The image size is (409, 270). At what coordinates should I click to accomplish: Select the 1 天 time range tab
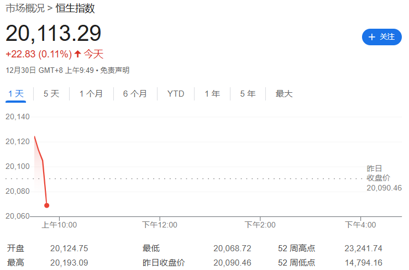[16, 93]
